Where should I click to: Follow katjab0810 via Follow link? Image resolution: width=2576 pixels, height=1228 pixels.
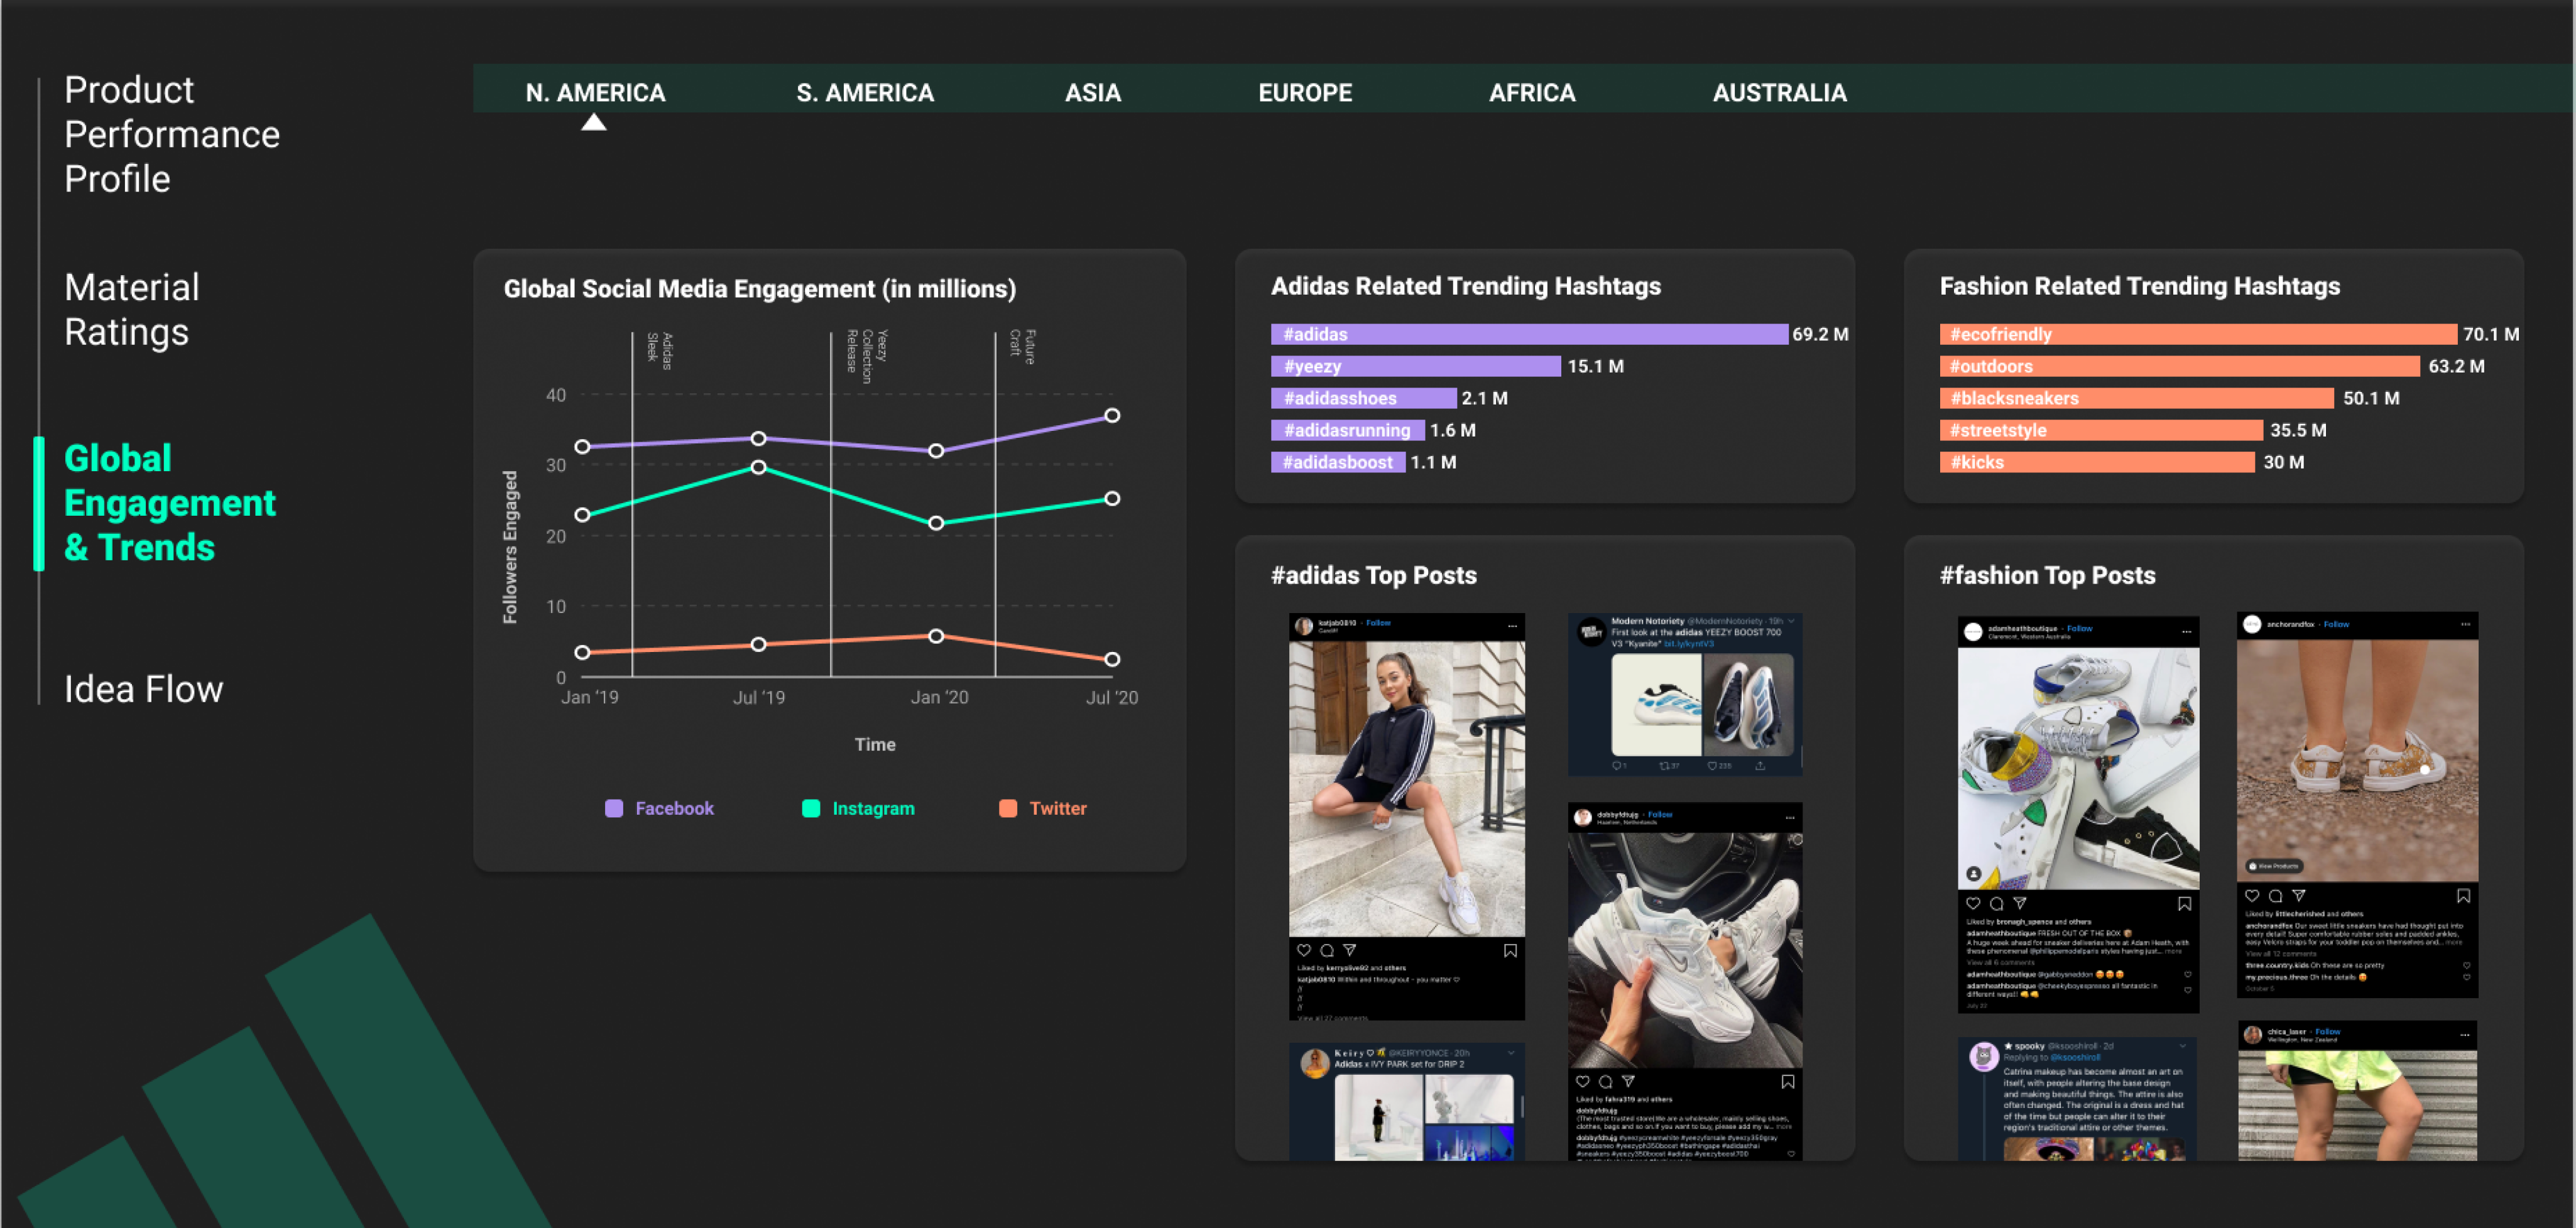click(1378, 622)
